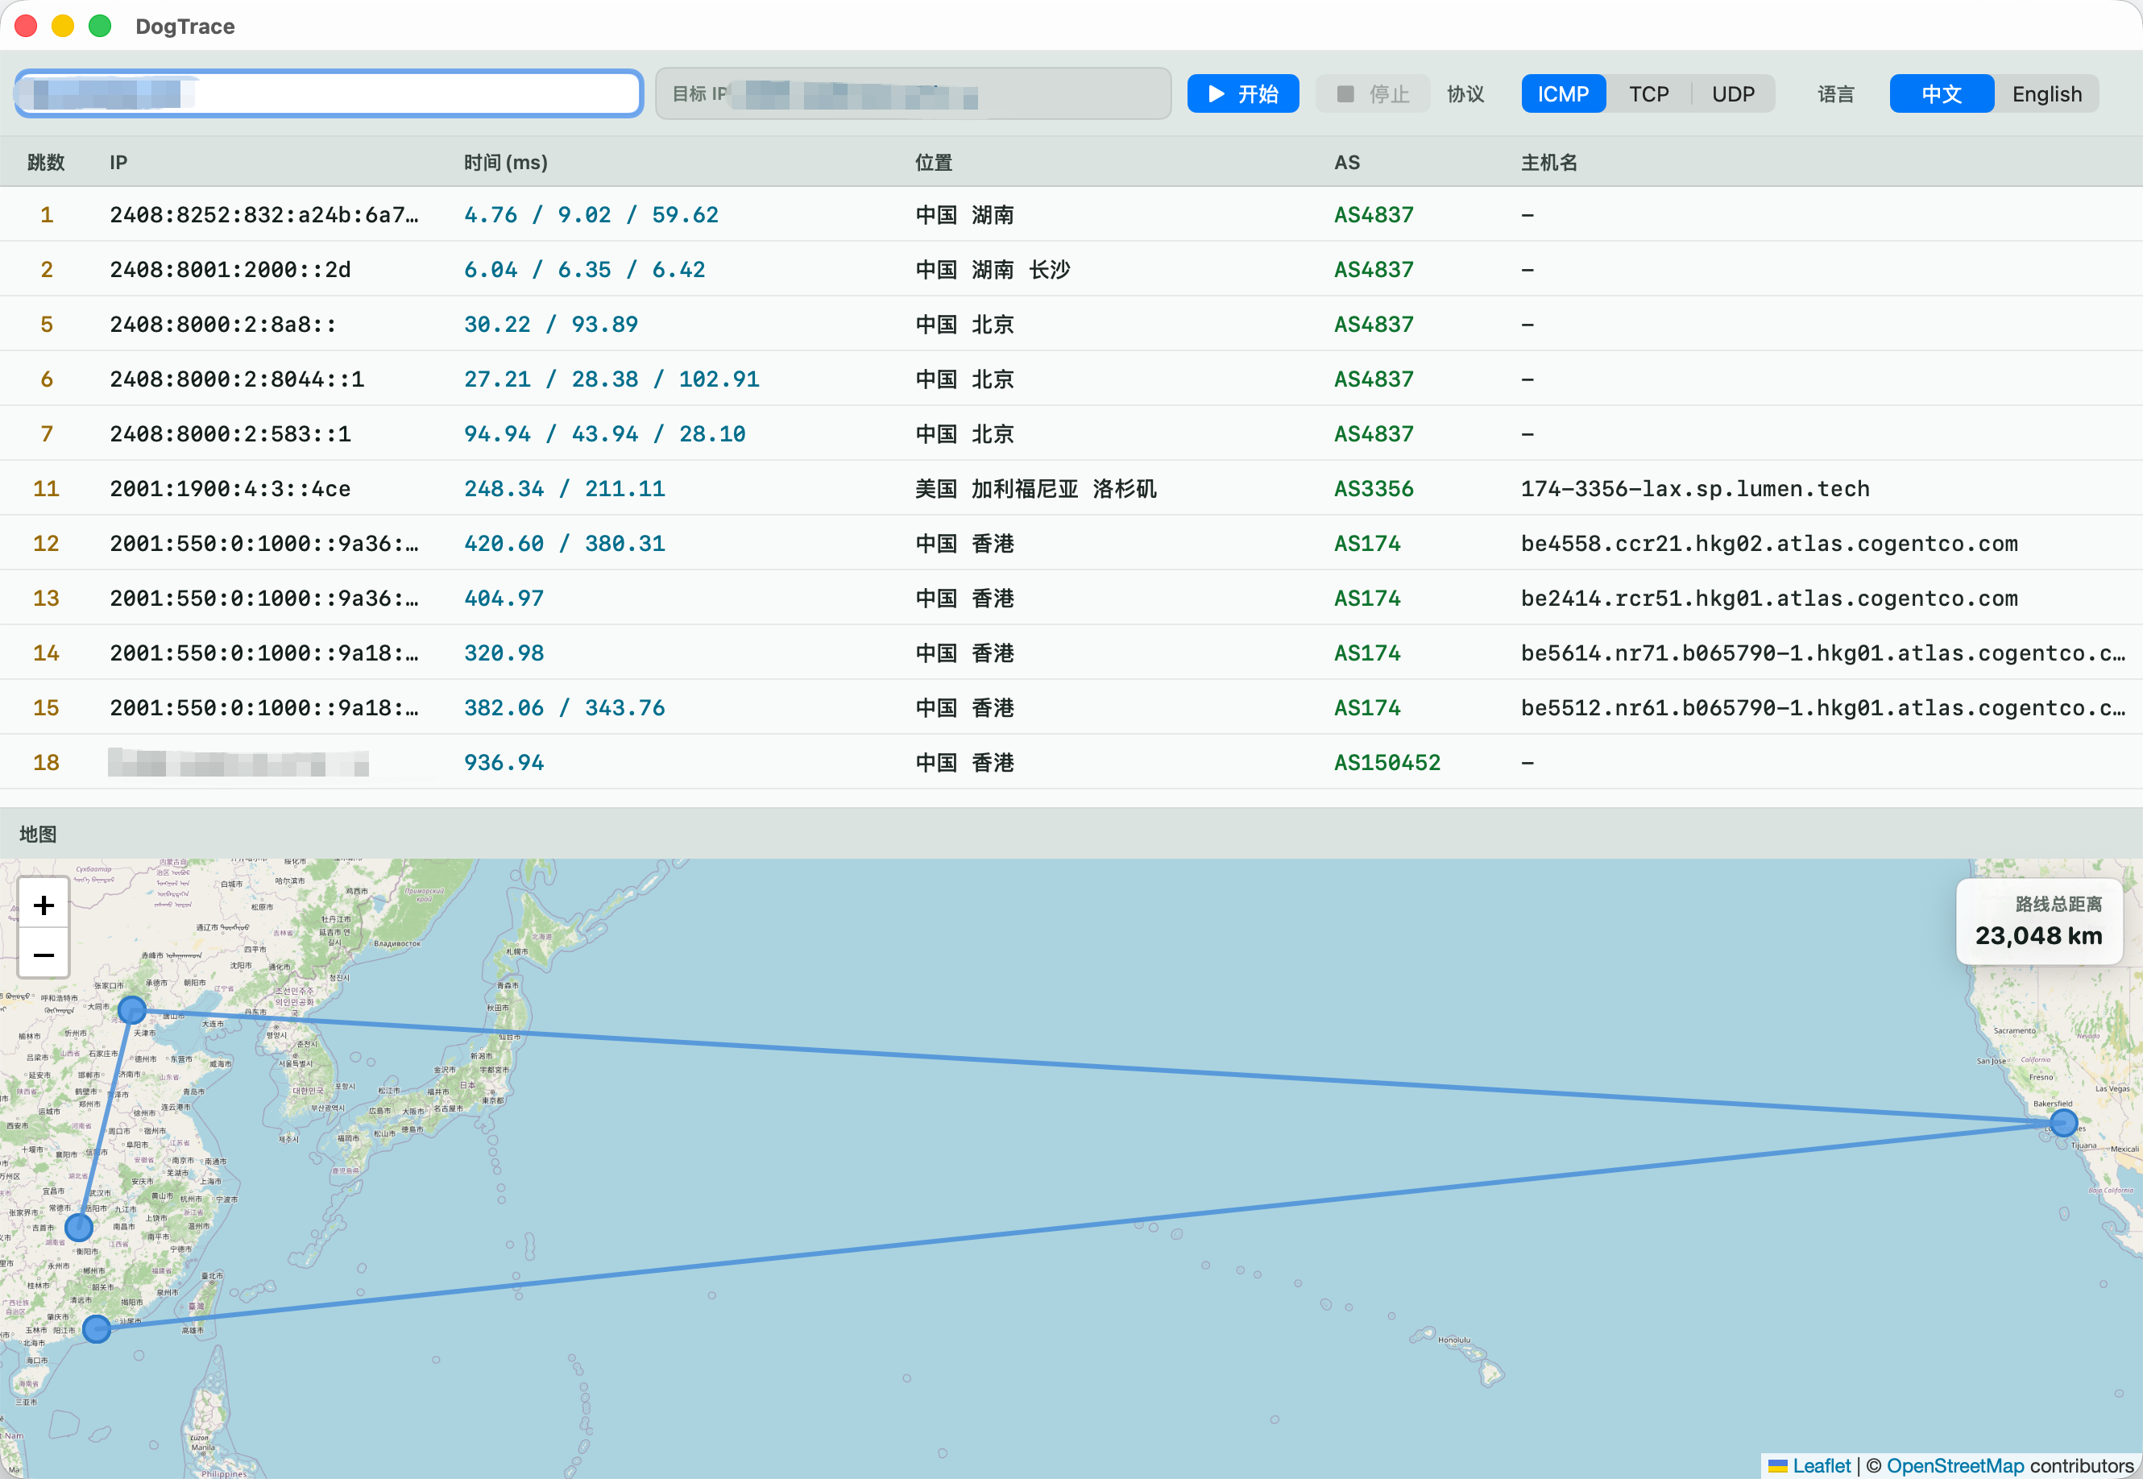
Task: Click hostname starting with be5614.nr71
Action: click(1823, 652)
